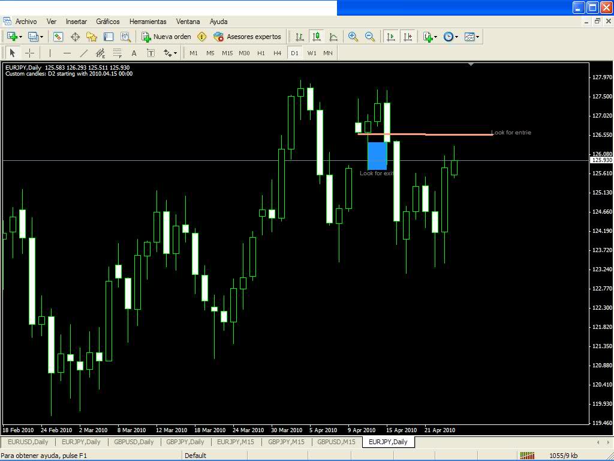
Task: Open the arrows objects dropdown
Action: (x=175, y=53)
